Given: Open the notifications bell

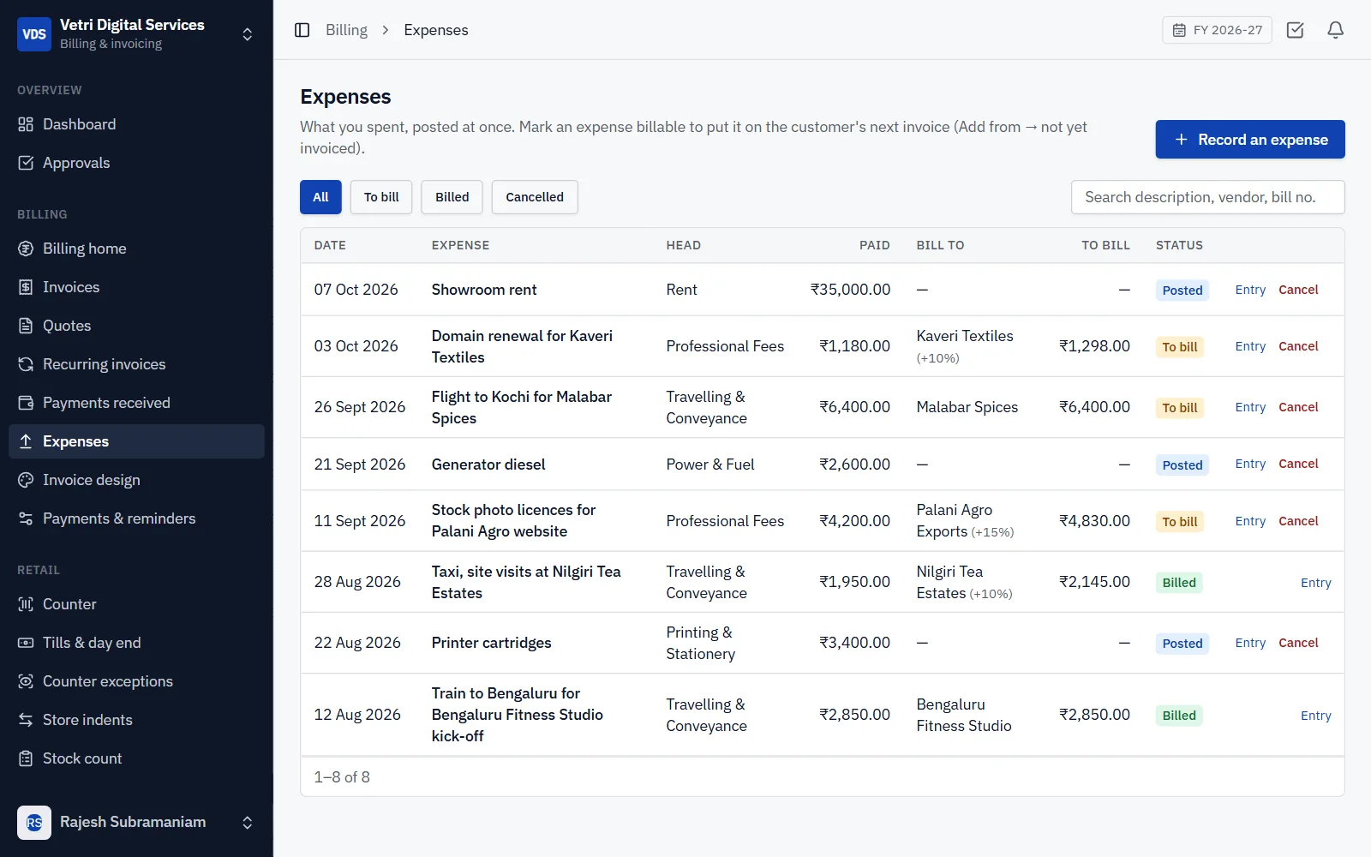Looking at the screenshot, I should point(1335,30).
